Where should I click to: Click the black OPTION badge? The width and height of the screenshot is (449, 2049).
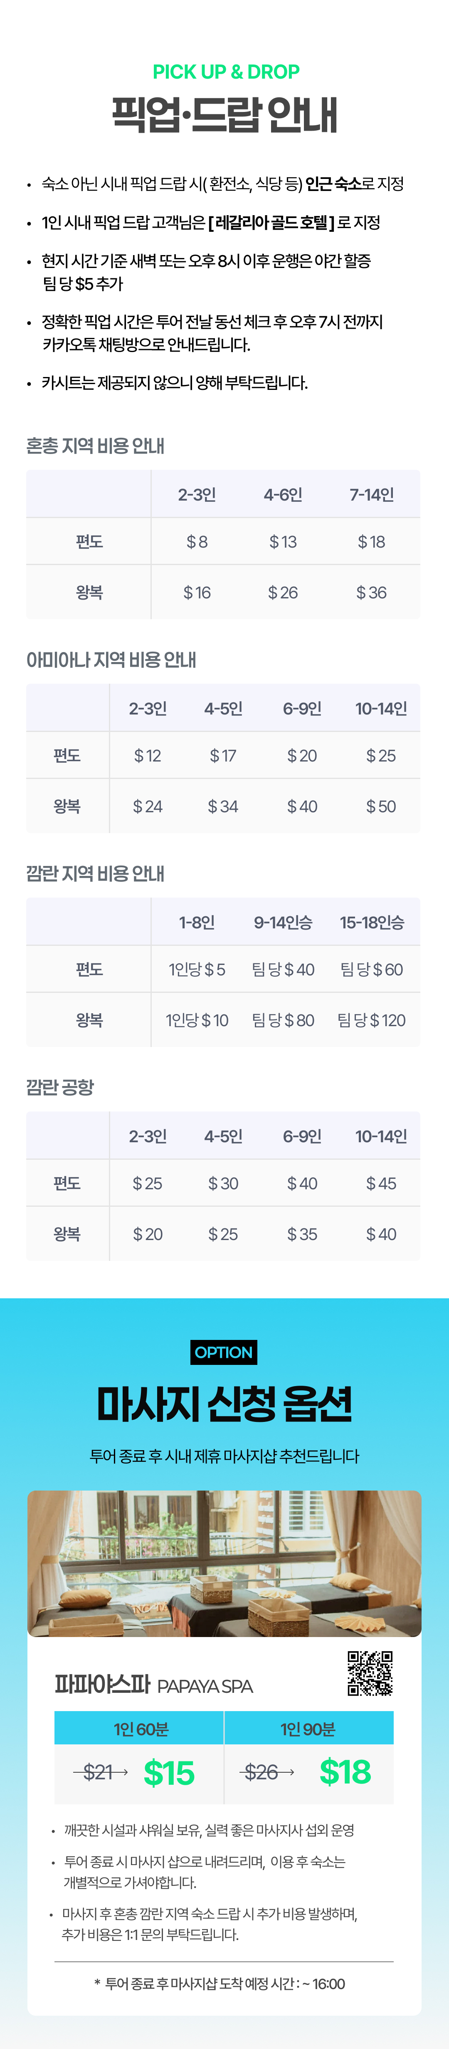(x=224, y=1352)
